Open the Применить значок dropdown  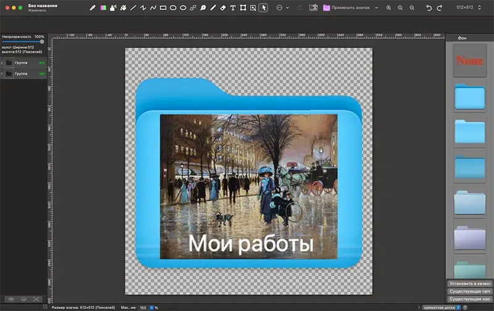point(350,7)
